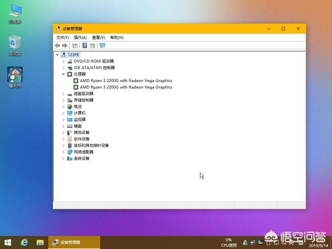Expand the IDE ATA/ATAPI 控制器 node
This screenshot has width=332, height=249.
pos(63,68)
